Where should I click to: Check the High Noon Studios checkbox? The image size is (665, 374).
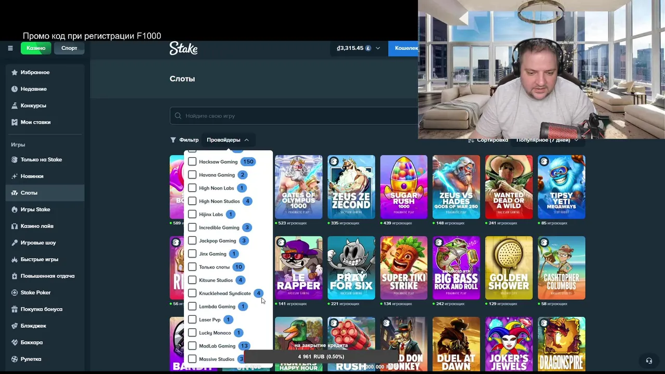coord(192,201)
